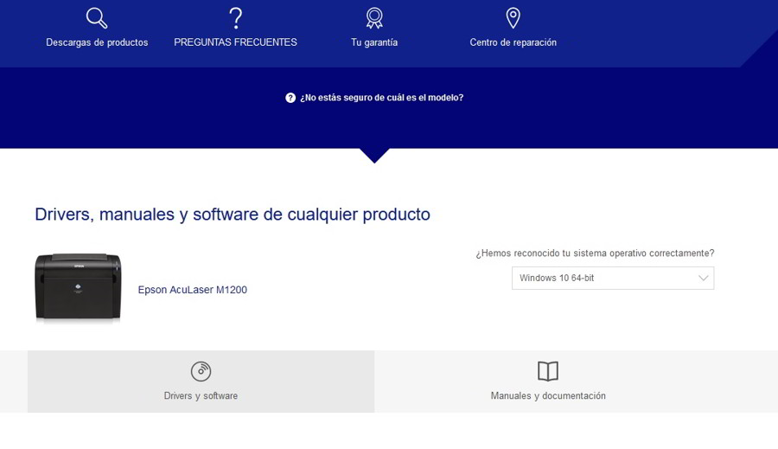Click the chevron arrow in the OS selector

(703, 278)
